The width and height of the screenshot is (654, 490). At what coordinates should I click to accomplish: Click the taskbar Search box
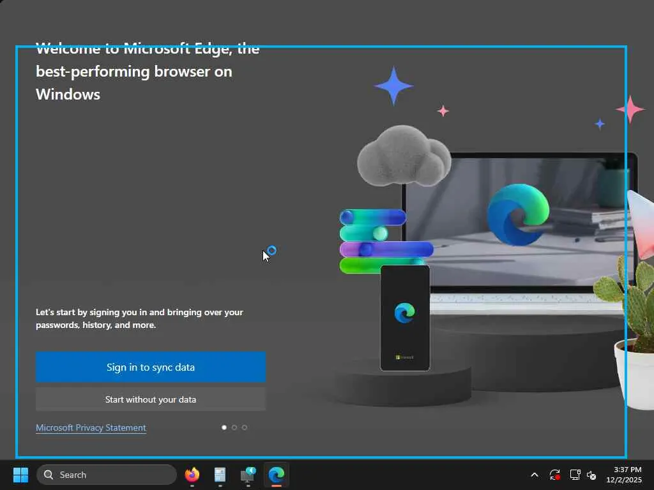107,475
